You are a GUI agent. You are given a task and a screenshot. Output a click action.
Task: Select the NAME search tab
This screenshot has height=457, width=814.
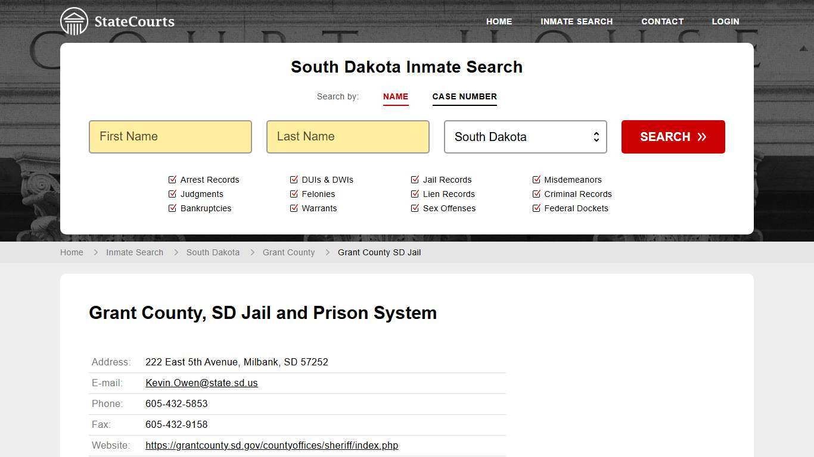click(x=396, y=96)
